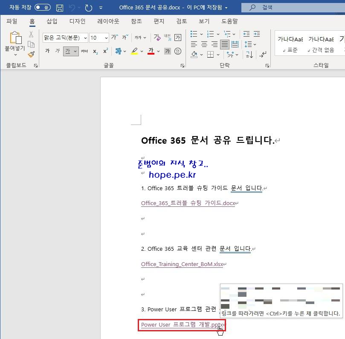Screen dimensions: 345x339
Task: Toggle Underline formatting
Action: 68,51
